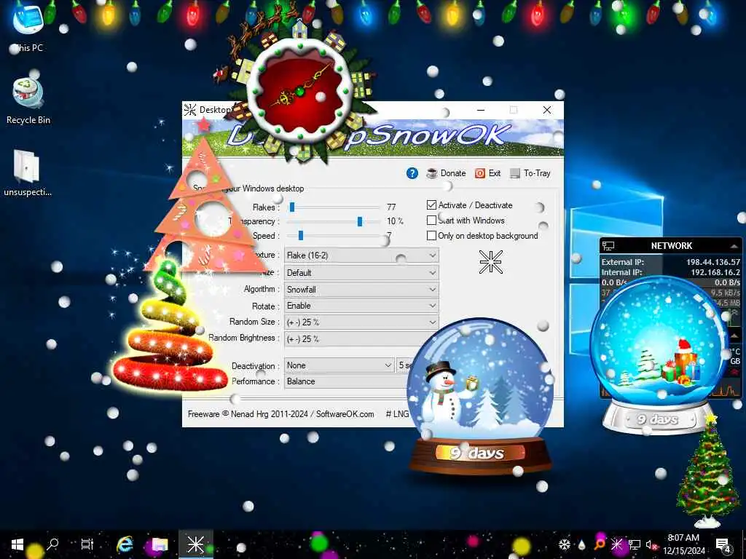Click the white snowflake tray icon

pyautogui.click(x=565, y=544)
